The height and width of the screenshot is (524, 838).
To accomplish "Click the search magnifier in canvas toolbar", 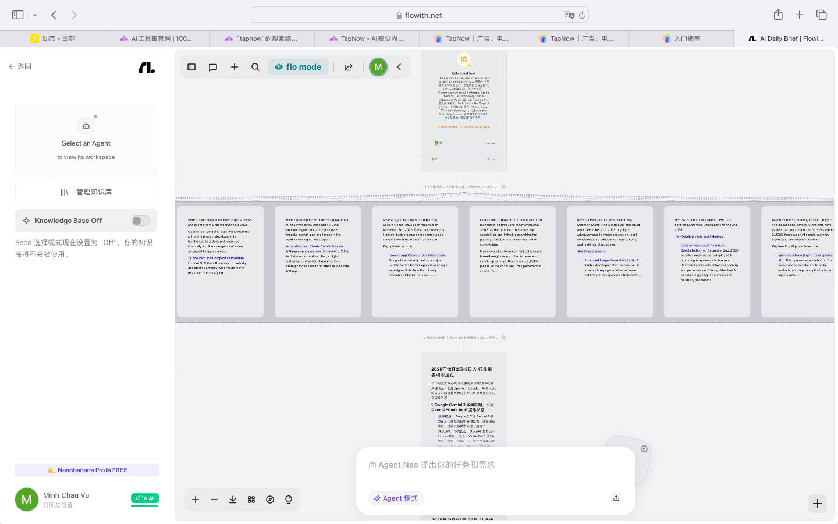I will [x=255, y=67].
